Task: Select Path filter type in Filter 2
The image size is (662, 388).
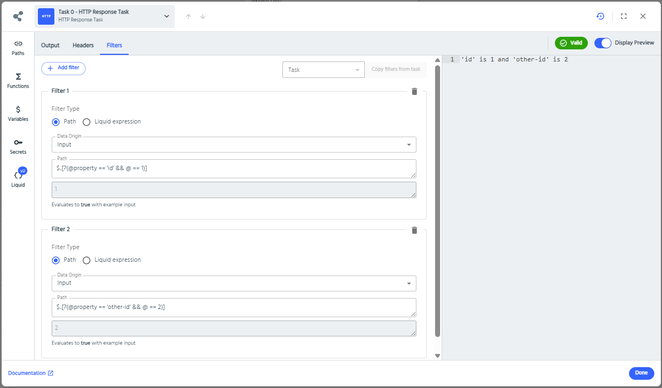Action: (x=55, y=260)
